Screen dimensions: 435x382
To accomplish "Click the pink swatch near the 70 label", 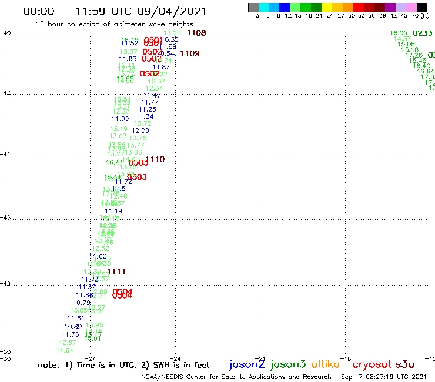I will tap(411, 7).
